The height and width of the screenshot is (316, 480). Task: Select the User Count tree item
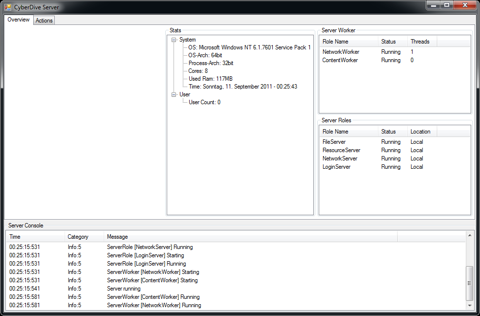click(204, 102)
